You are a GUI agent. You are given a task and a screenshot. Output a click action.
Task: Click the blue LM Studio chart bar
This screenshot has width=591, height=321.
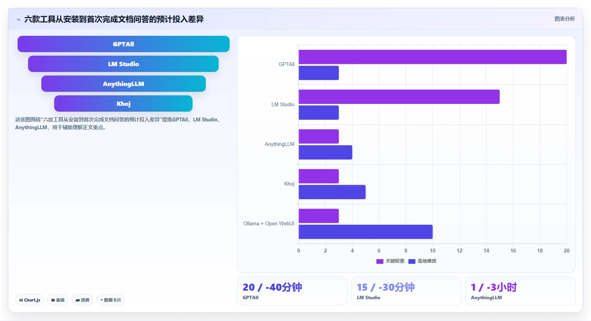319,112
